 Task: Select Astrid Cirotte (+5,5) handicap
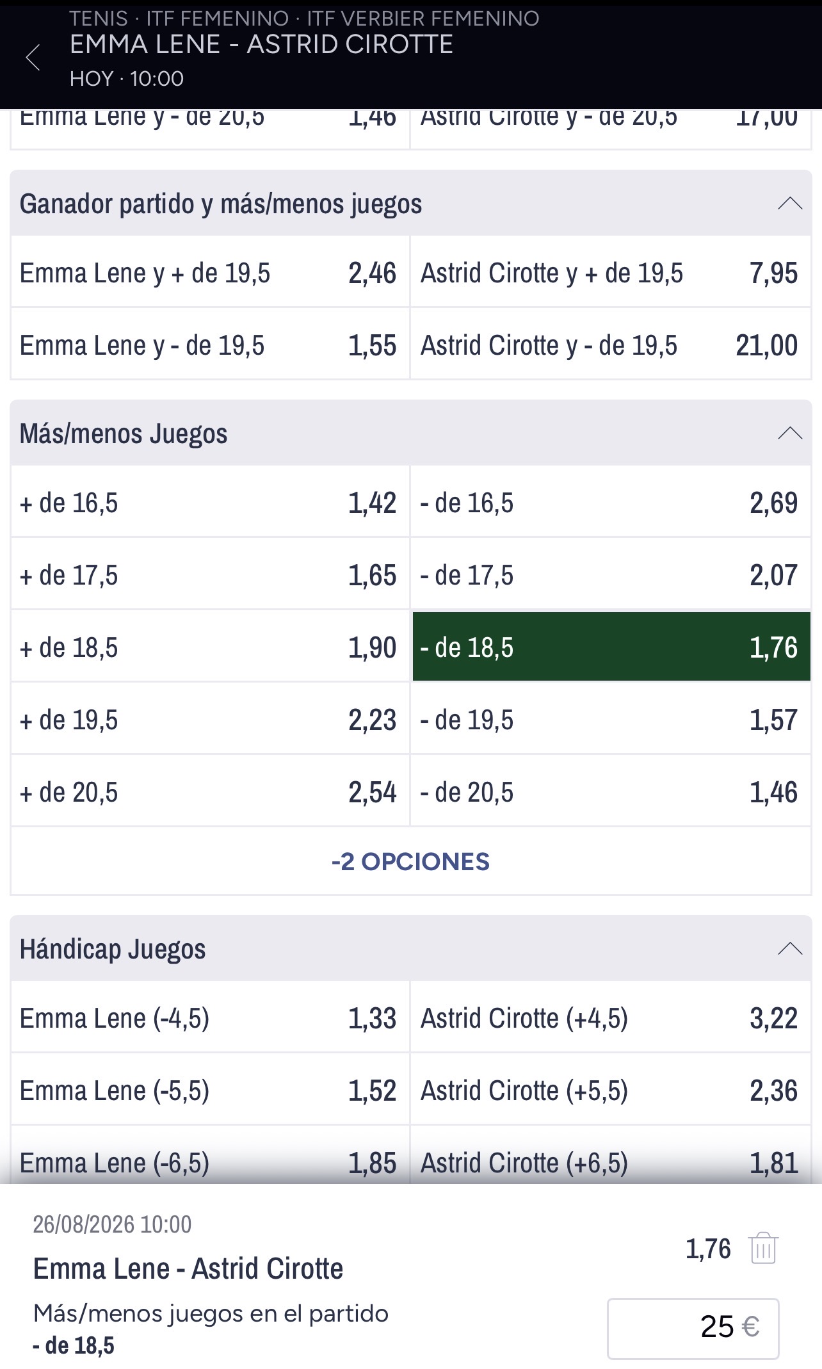[x=611, y=1090]
